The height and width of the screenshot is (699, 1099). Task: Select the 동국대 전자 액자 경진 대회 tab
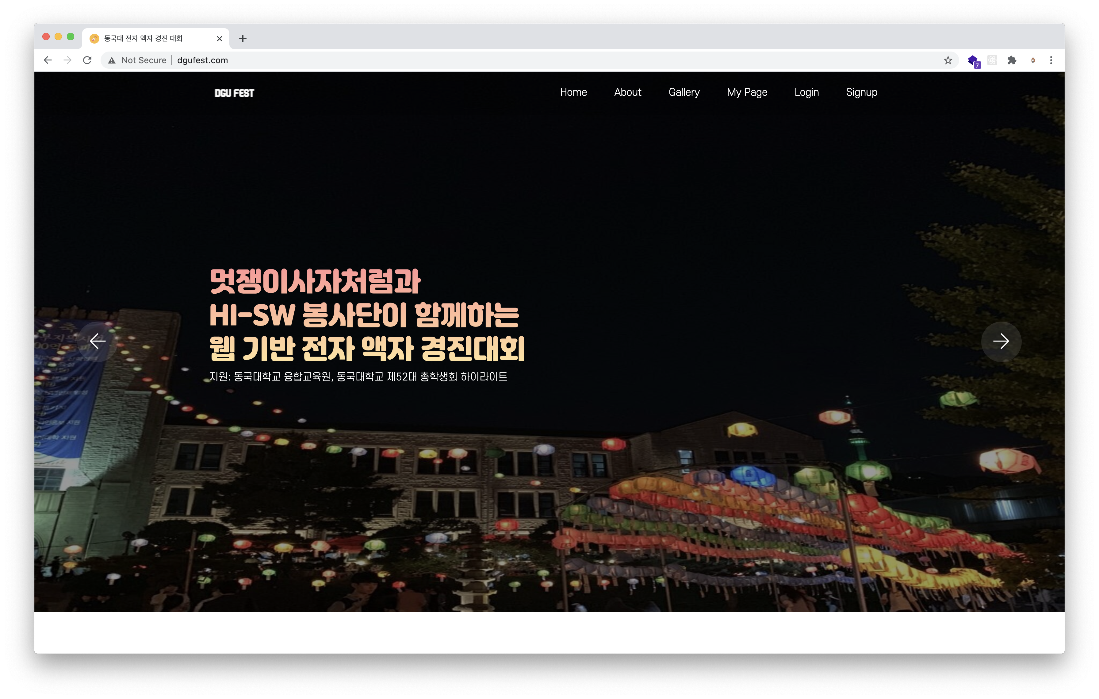pyautogui.click(x=143, y=39)
